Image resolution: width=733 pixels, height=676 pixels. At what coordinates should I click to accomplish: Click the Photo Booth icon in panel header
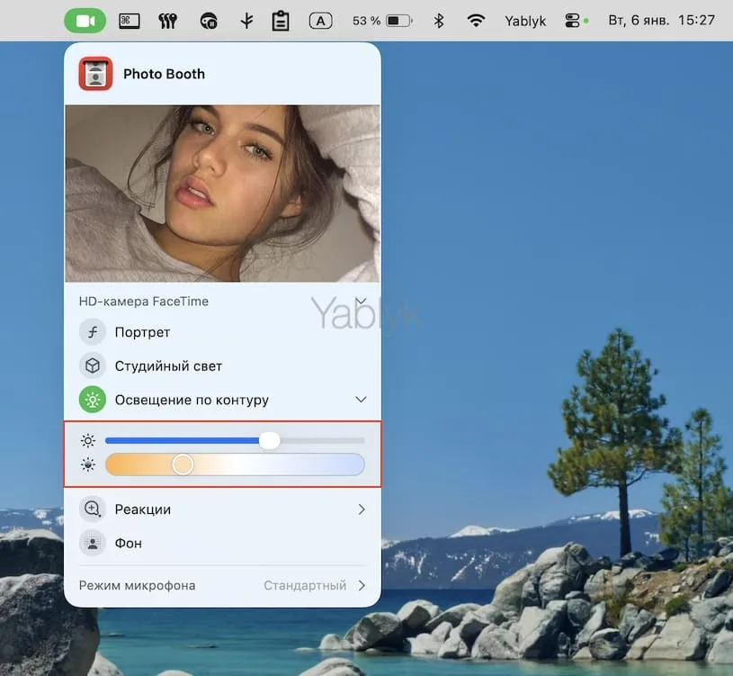(94, 75)
